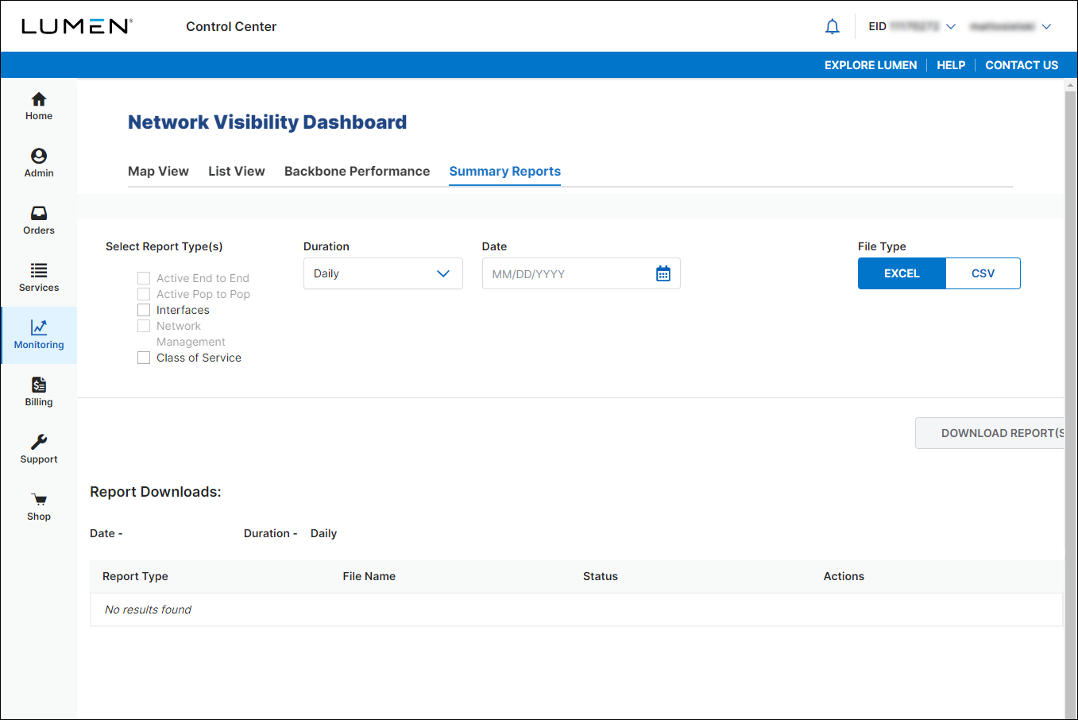
Task: Click the CONTACT US link
Action: (1022, 65)
